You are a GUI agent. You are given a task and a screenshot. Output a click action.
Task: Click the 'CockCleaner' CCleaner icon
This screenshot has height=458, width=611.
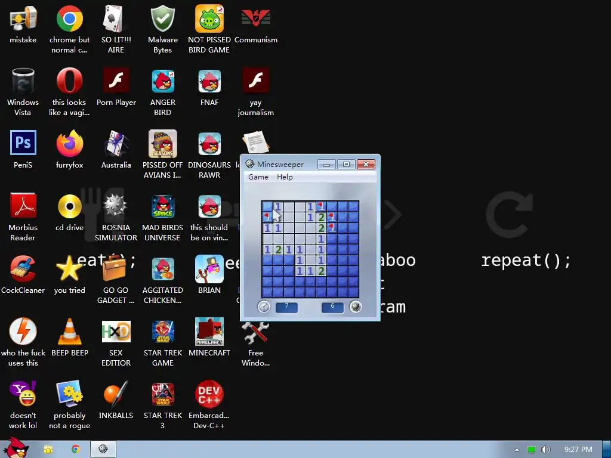pos(23,269)
